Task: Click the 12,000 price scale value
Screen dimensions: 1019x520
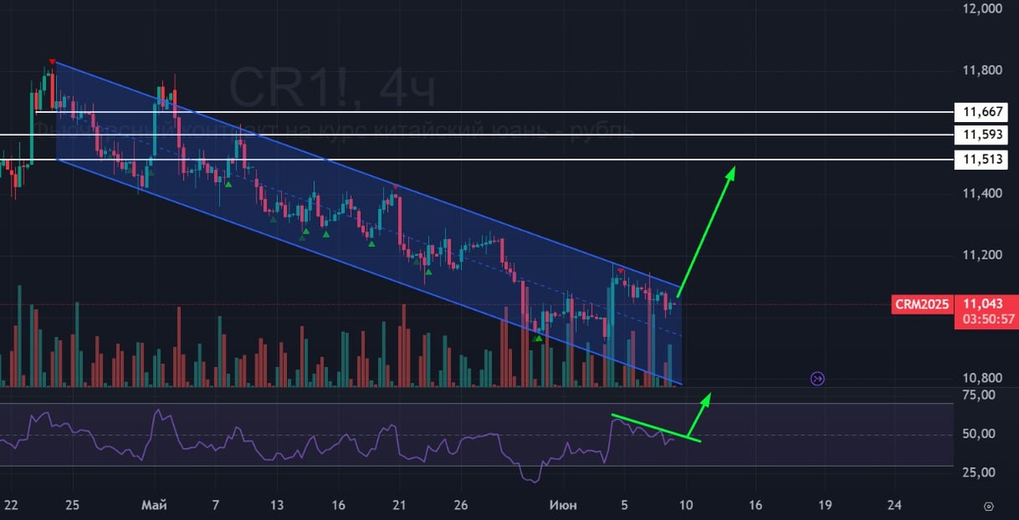Action: [982, 8]
